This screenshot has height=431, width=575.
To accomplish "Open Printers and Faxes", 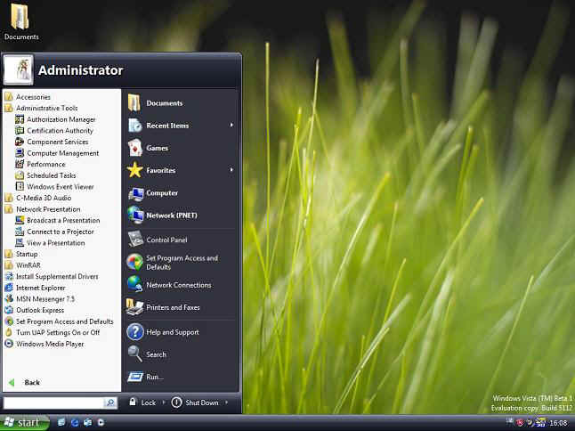I will (172, 307).
